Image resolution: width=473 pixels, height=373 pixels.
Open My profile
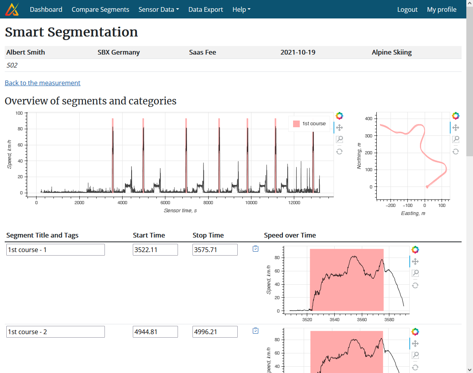click(x=442, y=9)
